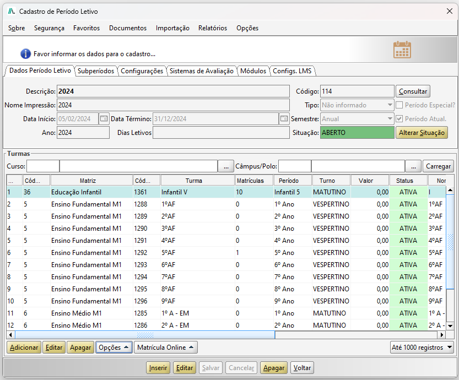Switch to the Módulos tab
Image resolution: width=459 pixels, height=380 pixels.
point(253,71)
